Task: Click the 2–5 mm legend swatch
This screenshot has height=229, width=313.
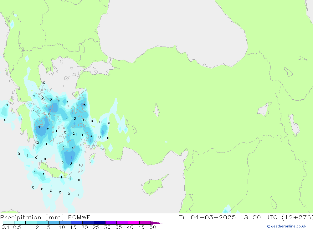Action: click(x=43, y=223)
